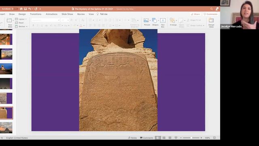Viewport: 259px width, 146px height.
Task: Open the Review tab
Action: tap(81, 14)
